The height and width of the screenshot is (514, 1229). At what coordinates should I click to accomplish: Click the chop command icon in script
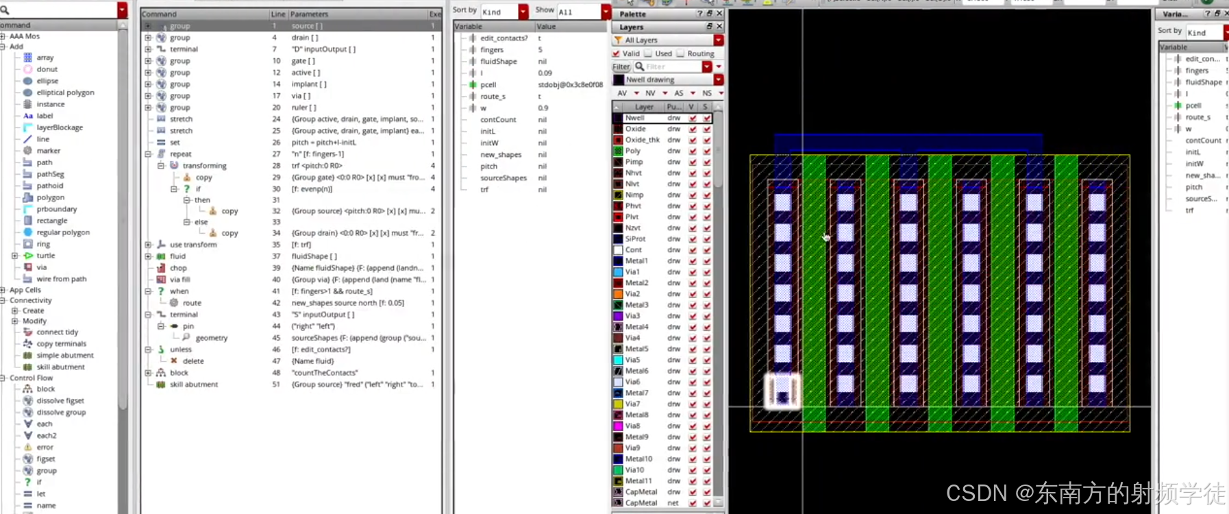coord(161,268)
